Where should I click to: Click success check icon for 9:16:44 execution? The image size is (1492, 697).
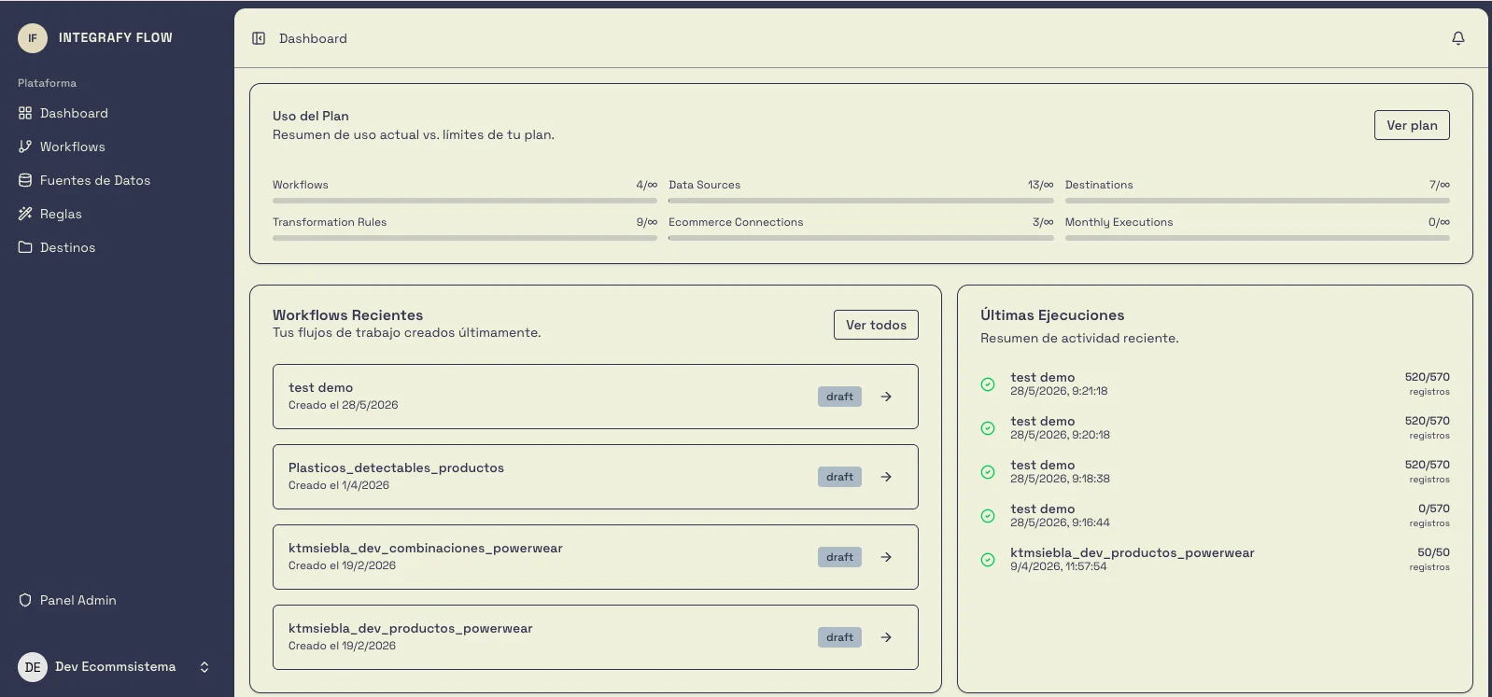pos(988,516)
